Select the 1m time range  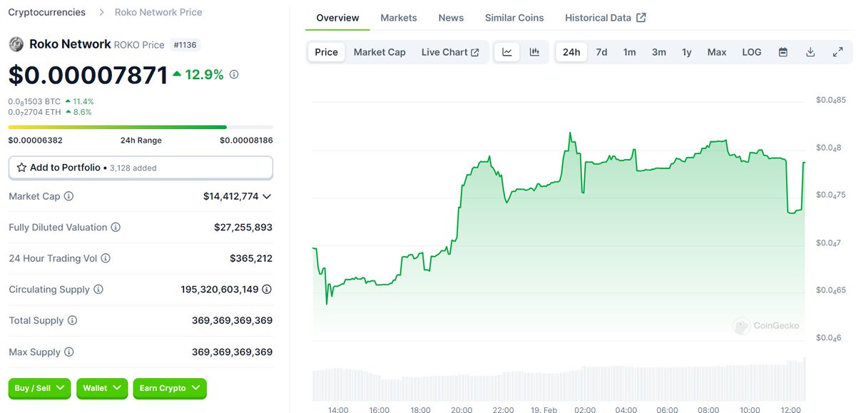tap(629, 52)
